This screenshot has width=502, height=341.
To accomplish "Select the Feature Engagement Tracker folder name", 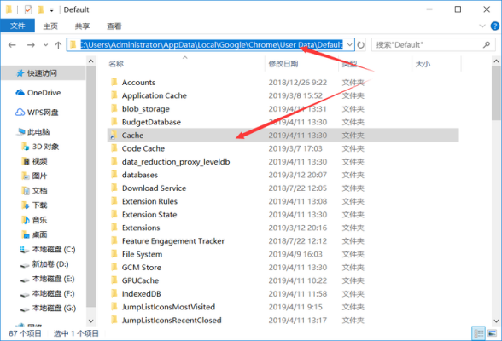I will (x=173, y=241).
